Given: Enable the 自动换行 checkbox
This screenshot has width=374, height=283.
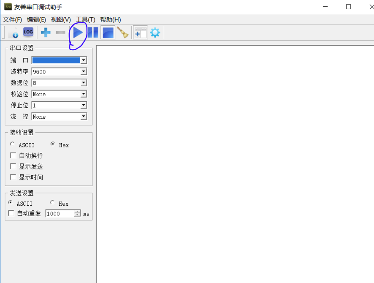Looking at the screenshot, I should click(x=13, y=155).
